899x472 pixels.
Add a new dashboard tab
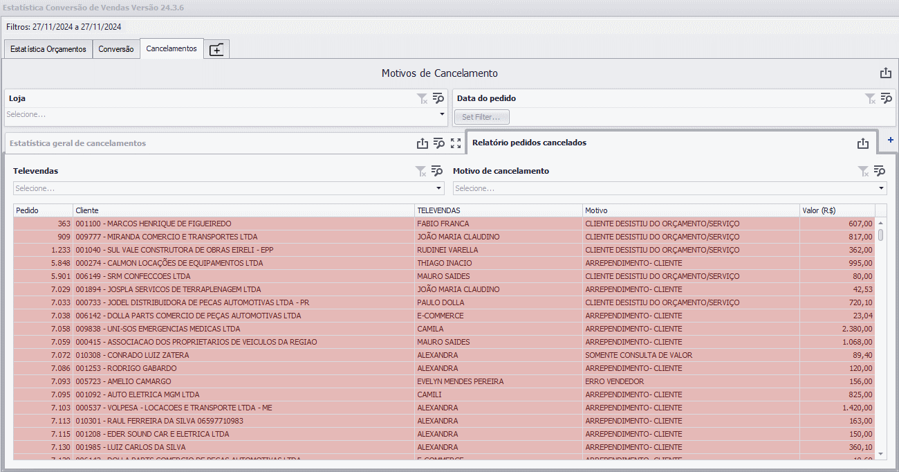(x=216, y=50)
